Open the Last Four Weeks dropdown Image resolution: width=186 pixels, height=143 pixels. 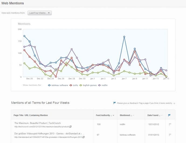[40, 13]
